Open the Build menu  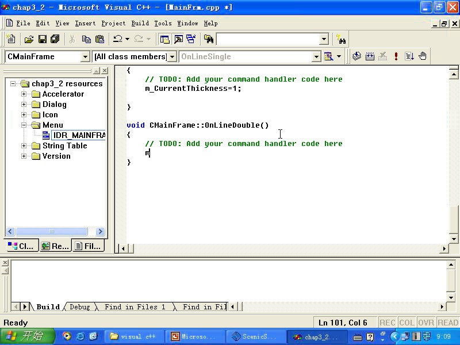140,23
